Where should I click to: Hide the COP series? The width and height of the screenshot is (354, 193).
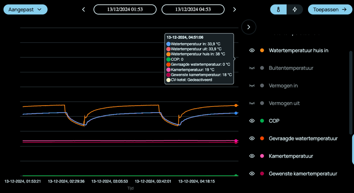click(252, 121)
